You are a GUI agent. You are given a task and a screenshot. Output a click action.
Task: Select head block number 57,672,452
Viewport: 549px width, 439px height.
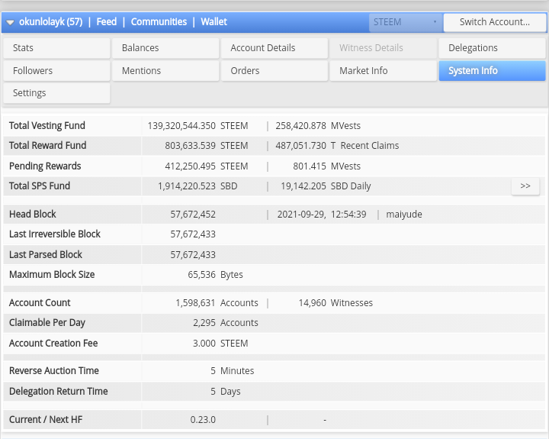click(193, 215)
